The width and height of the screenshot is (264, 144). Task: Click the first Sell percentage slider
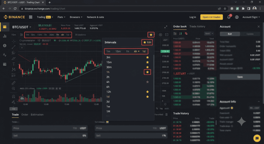click(x=50, y=135)
